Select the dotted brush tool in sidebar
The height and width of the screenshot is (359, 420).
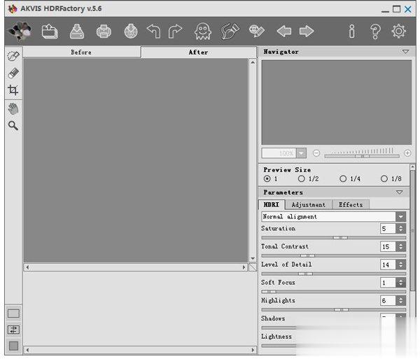[x=13, y=56]
